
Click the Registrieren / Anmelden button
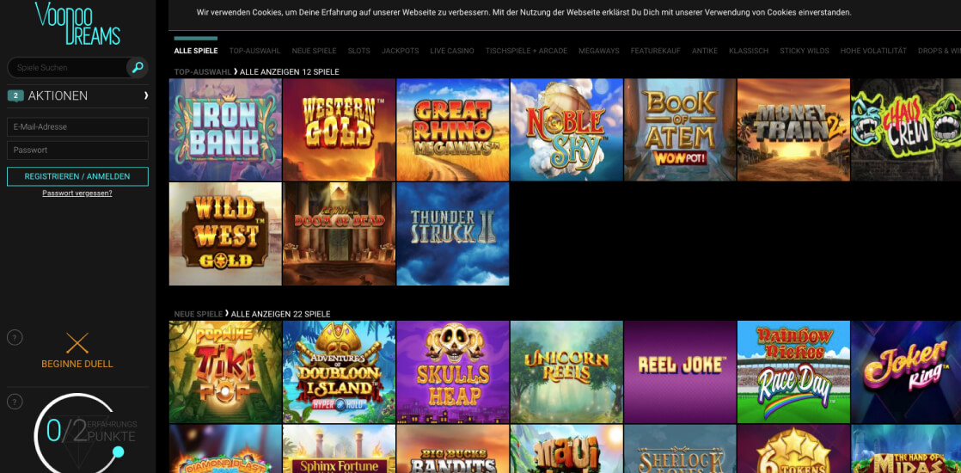[x=77, y=176]
